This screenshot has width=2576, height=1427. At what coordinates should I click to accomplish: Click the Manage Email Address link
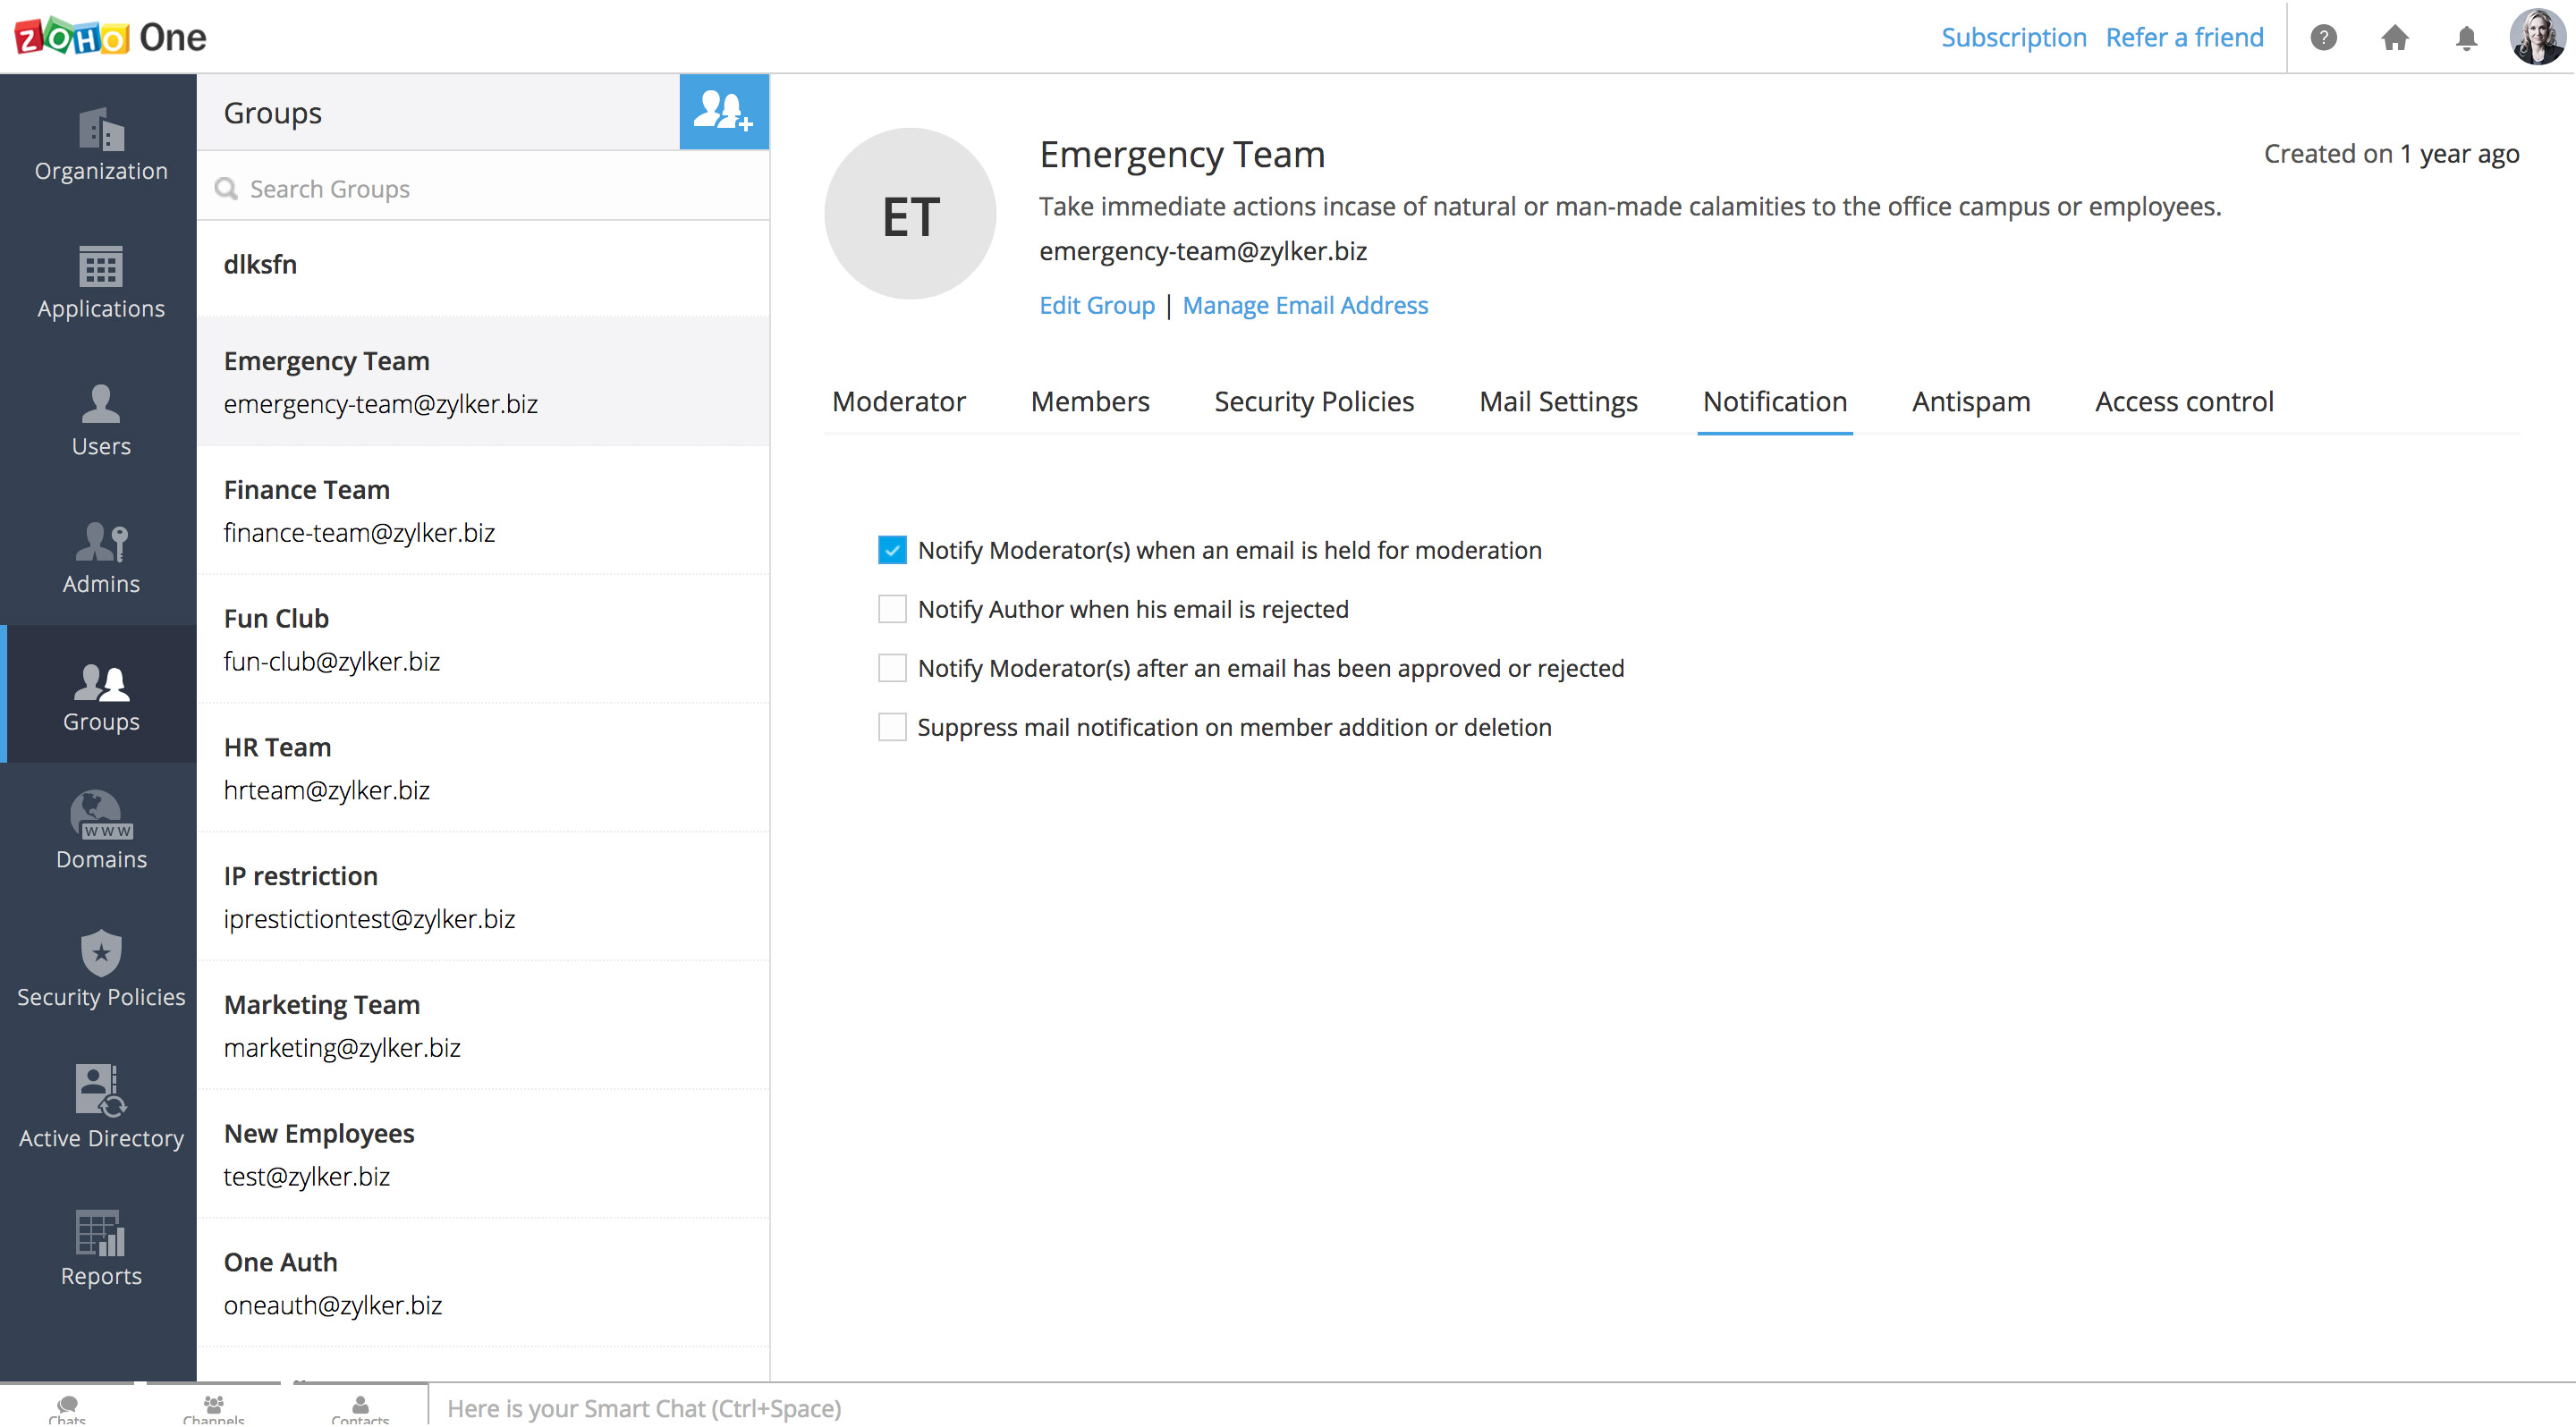(x=1305, y=306)
